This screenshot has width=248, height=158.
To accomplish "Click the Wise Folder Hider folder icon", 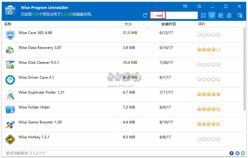I will coord(10,110).
